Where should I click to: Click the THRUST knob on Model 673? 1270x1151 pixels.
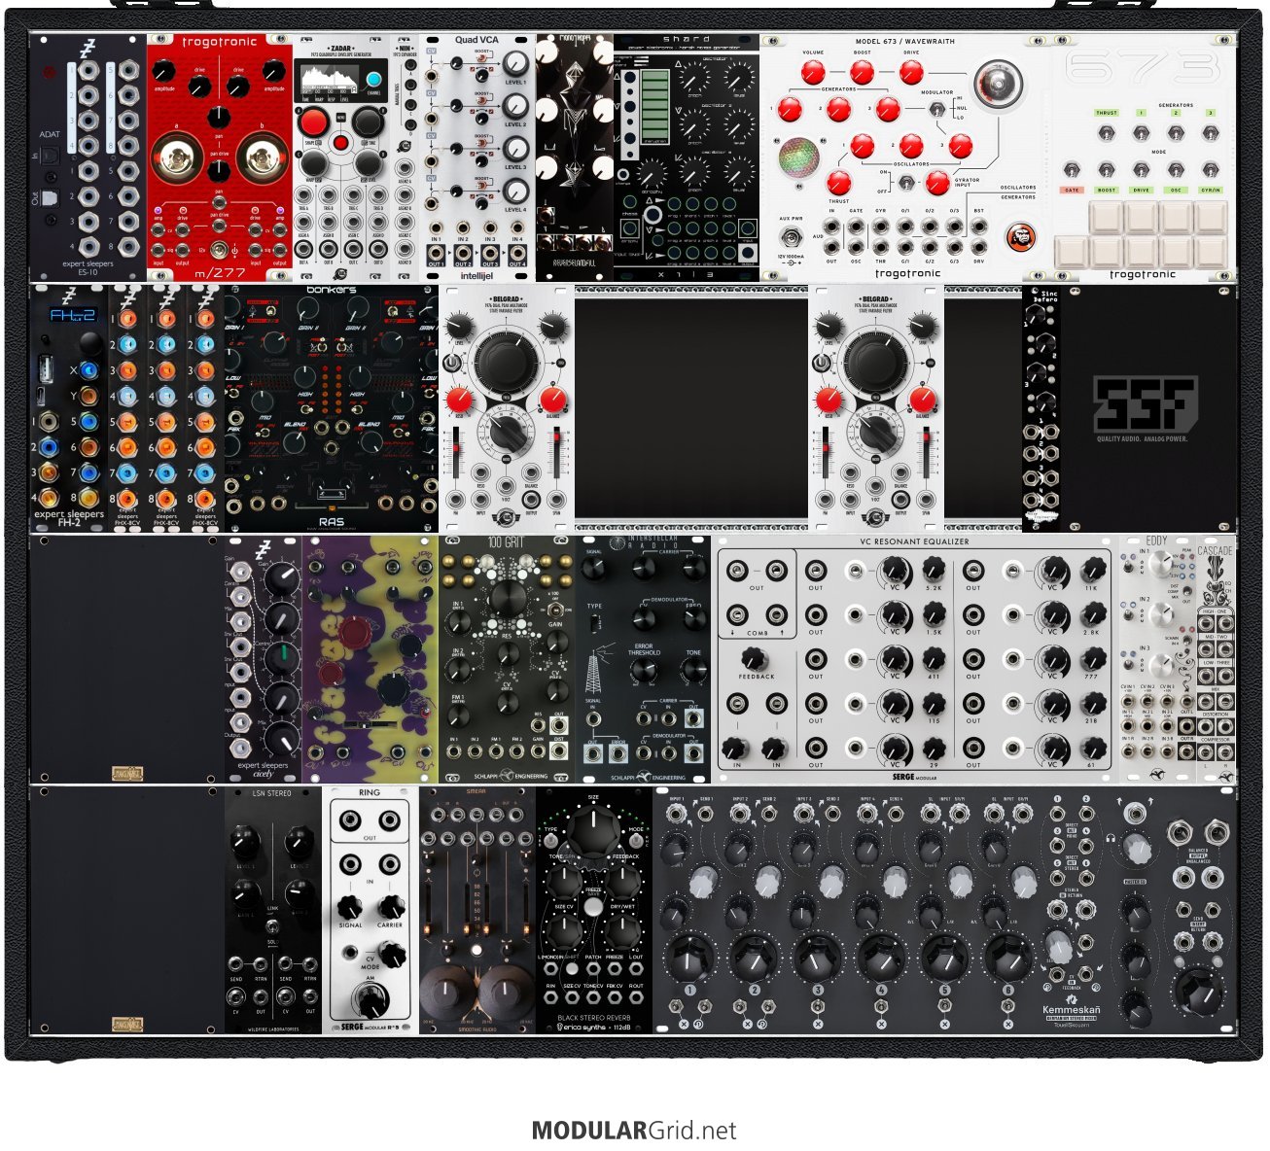pyautogui.click(x=838, y=182)
